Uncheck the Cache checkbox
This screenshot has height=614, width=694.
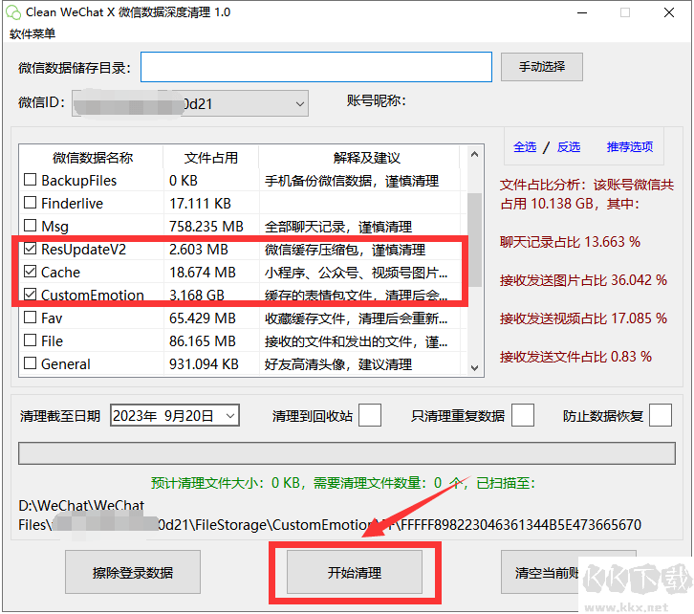click(x=30, y=272)
